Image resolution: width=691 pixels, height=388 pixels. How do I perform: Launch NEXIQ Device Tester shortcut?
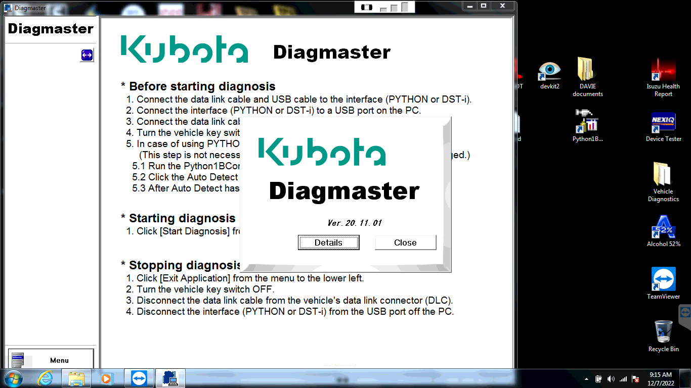(x=663, y=127)
